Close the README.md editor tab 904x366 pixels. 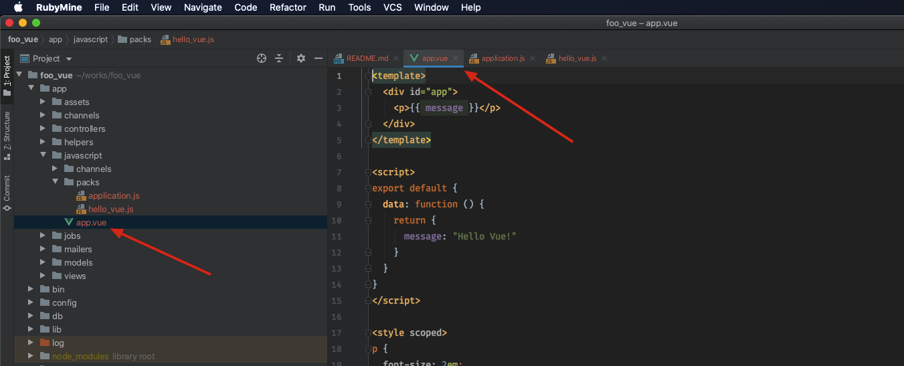396,58
